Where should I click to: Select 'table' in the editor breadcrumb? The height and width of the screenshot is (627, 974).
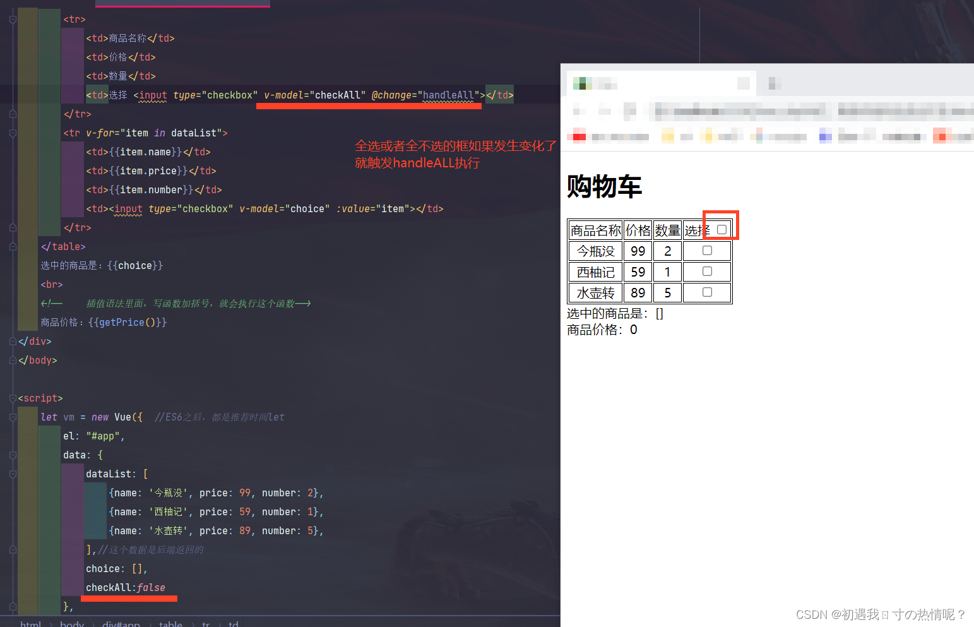[x=170, y=623]
